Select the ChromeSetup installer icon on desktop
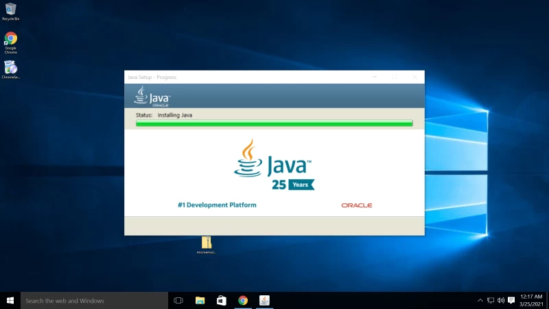The image size is (549, 309). click(10, 68)
